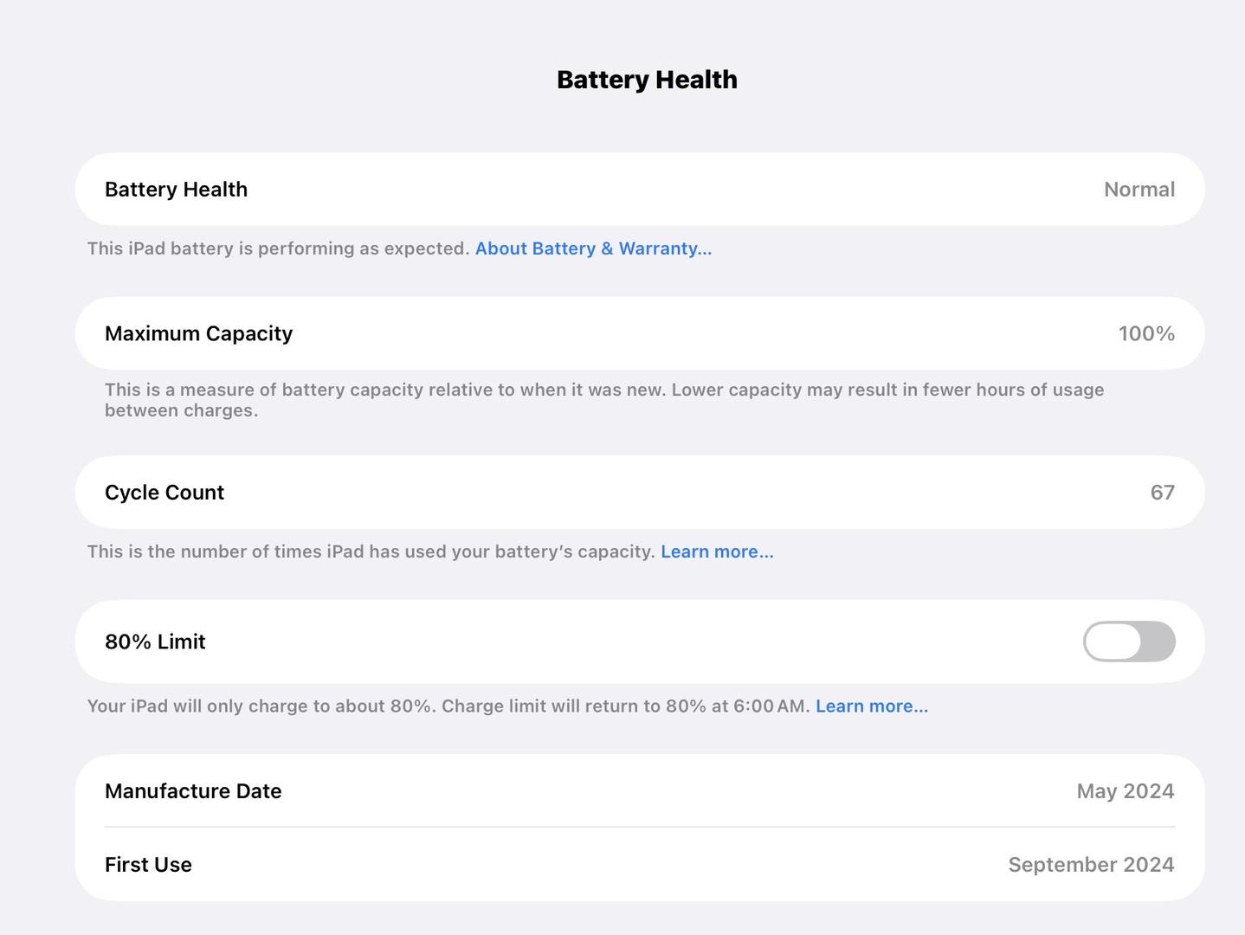Open Learn more link about cycle count
The image size is (1245, 935).
coord(717,551)
